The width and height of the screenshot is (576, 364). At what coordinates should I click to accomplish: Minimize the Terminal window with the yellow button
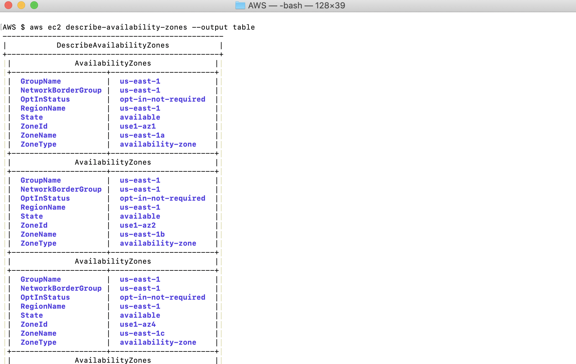point(21,5)
